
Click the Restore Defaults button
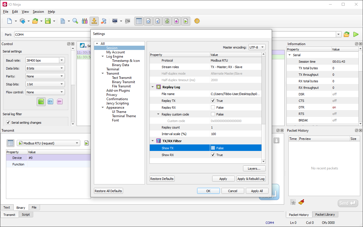pos(162,179)
